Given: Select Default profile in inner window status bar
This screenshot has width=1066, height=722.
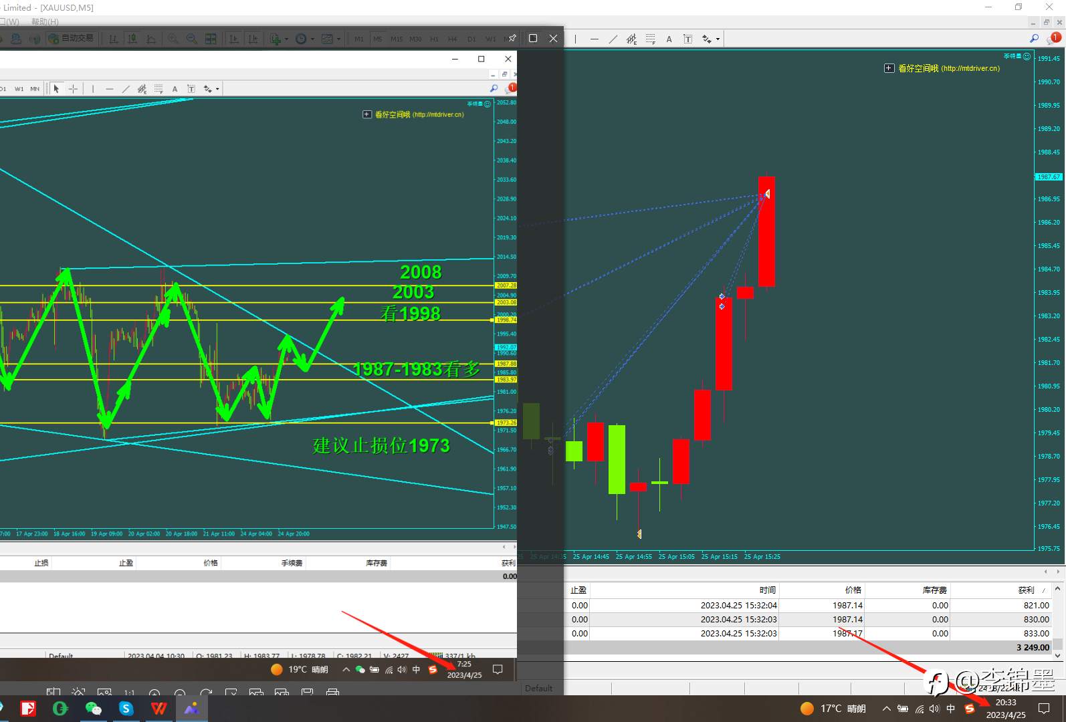Looking at the screenshot, I should point(61,656).
